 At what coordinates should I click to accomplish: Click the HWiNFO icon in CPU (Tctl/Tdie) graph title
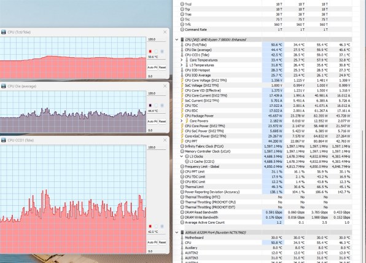[3, 32]
